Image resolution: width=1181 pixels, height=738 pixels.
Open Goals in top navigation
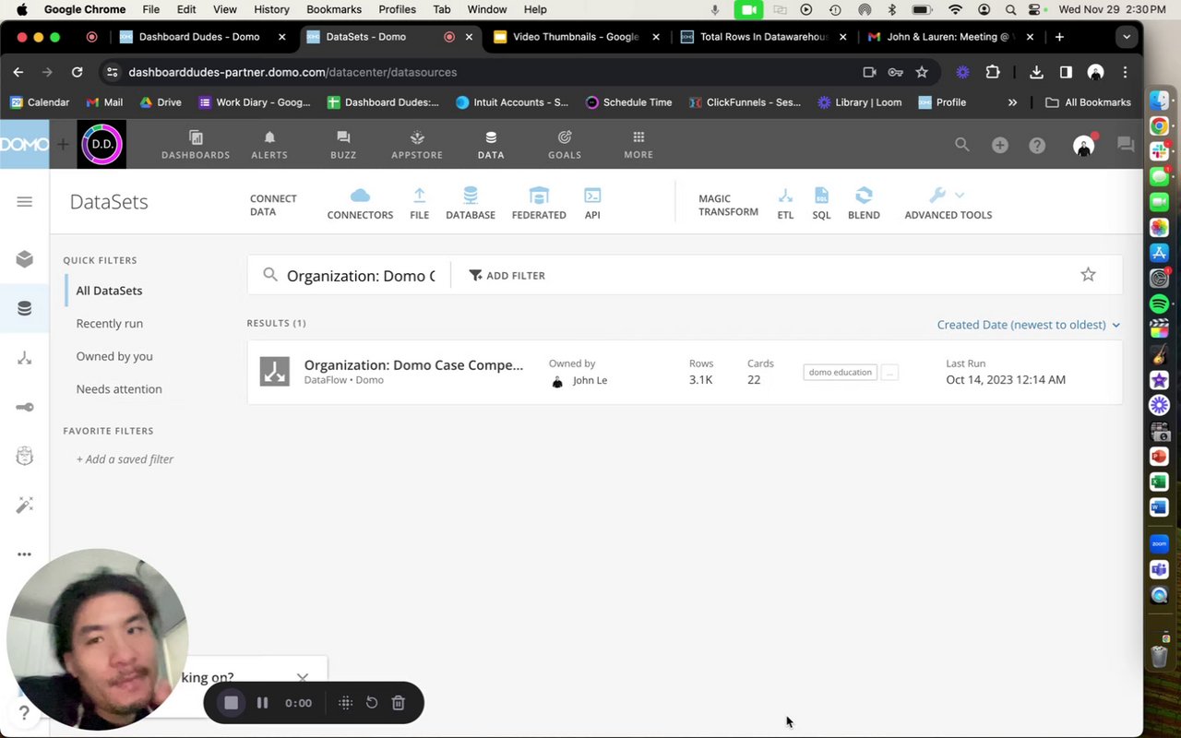pos(565,145)
